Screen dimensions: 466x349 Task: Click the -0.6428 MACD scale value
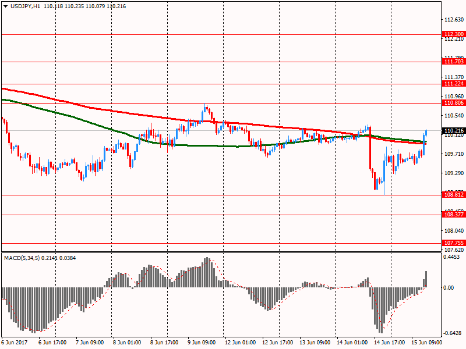pos(453,333)
